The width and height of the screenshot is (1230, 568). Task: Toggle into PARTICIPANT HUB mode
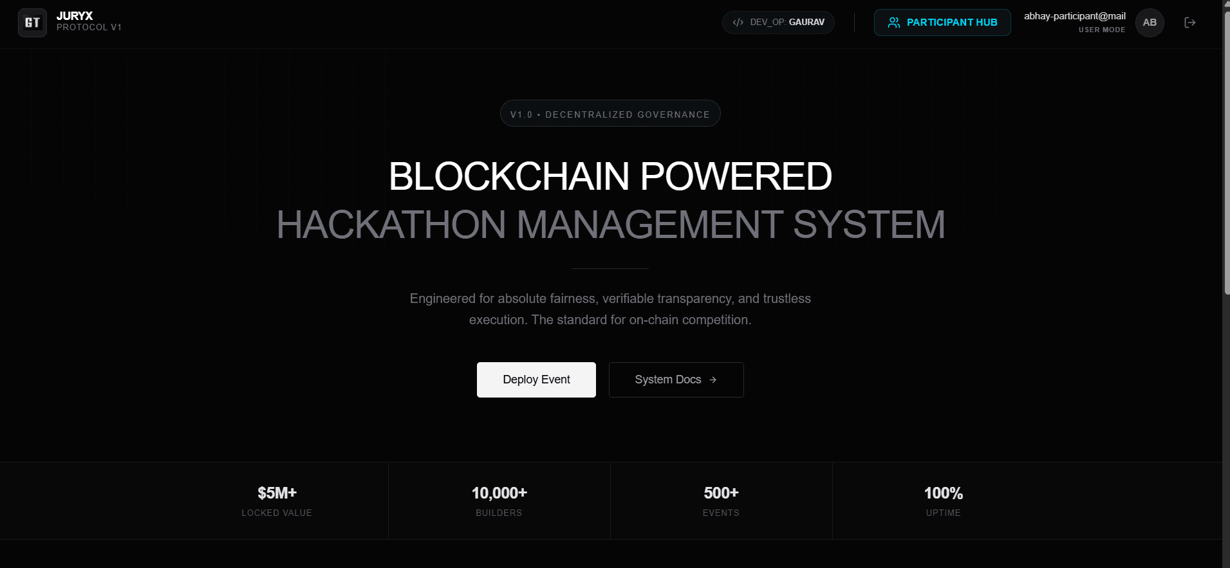[942, 22]
